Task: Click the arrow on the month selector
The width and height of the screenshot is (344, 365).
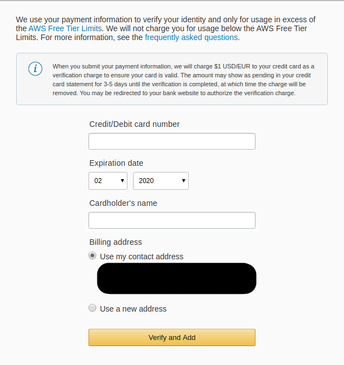Action: click(122, 181)
